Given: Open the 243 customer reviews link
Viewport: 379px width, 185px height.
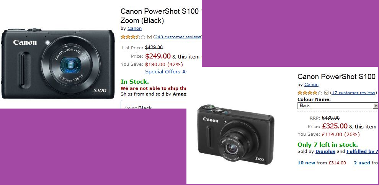Looking at the screenshot, I should (178, 37).
